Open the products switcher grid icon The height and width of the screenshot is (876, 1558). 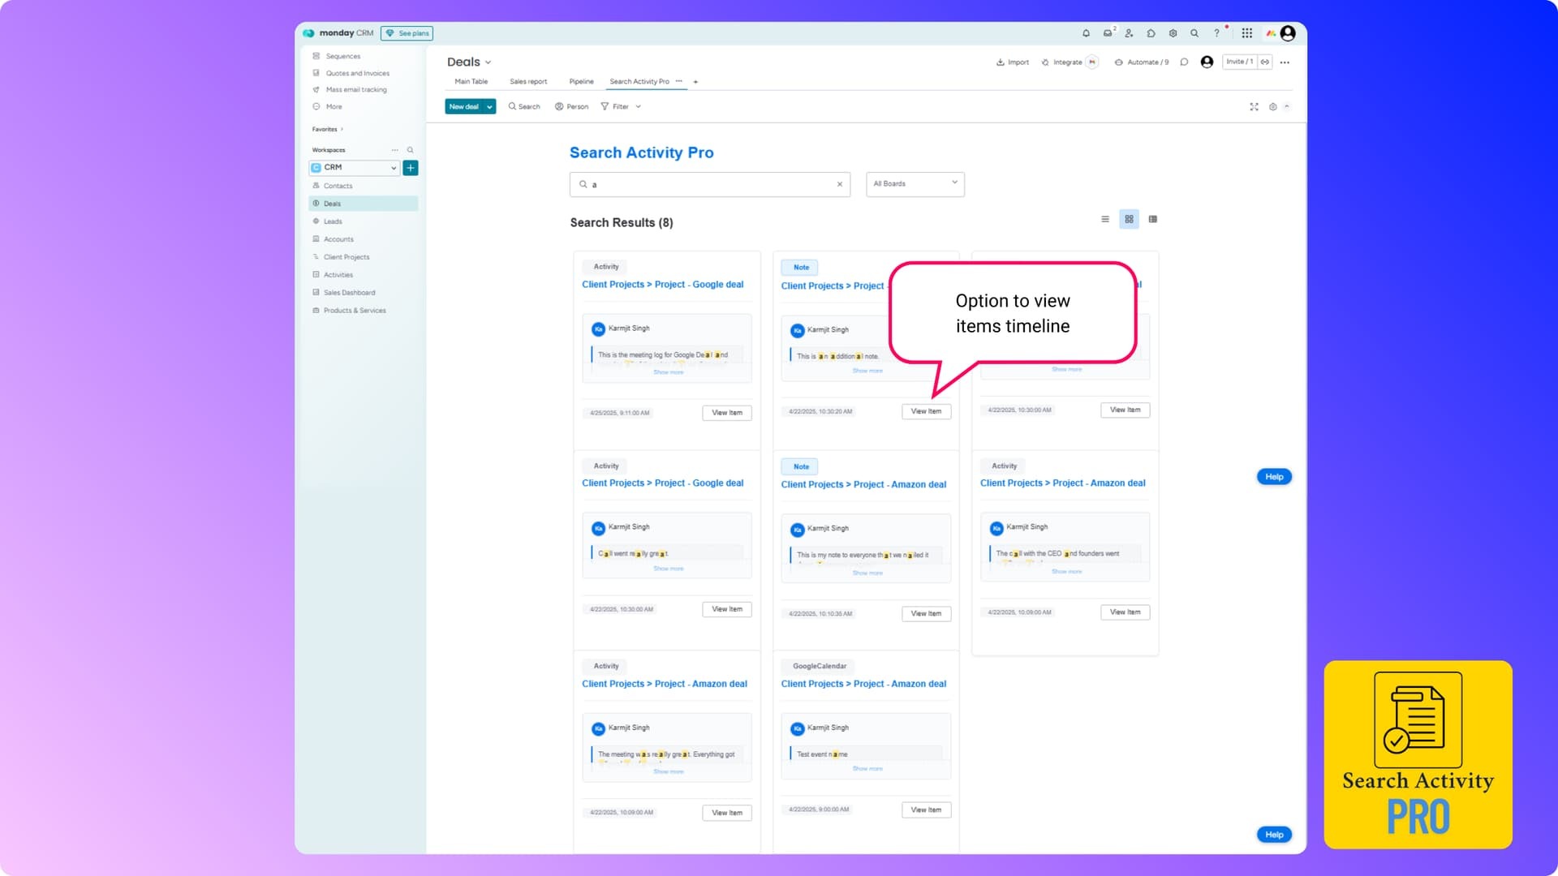point(1247,33)
